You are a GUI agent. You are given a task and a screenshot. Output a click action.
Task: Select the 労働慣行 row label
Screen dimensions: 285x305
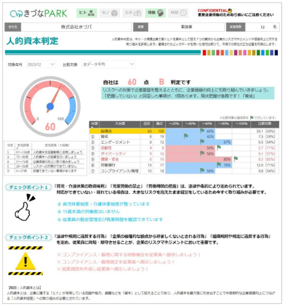click(x=108, y=165)
